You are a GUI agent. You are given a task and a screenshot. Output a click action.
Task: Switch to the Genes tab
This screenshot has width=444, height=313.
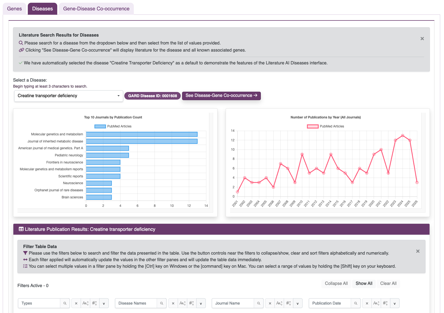(x=14, y=8)
